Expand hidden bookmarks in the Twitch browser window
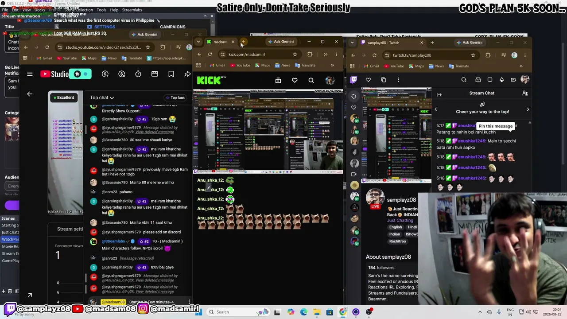This screenshot has height=319, width=567. click(x=521, y=66)
